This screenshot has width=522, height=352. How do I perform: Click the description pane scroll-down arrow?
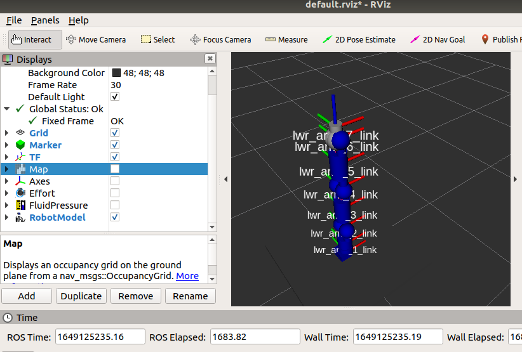pyautogui.click(x=212, y=279)
